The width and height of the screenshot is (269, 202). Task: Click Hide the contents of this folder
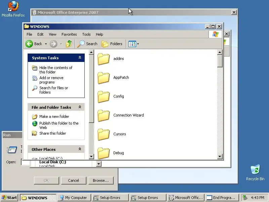pyautogui.click(x=56, y=70)
